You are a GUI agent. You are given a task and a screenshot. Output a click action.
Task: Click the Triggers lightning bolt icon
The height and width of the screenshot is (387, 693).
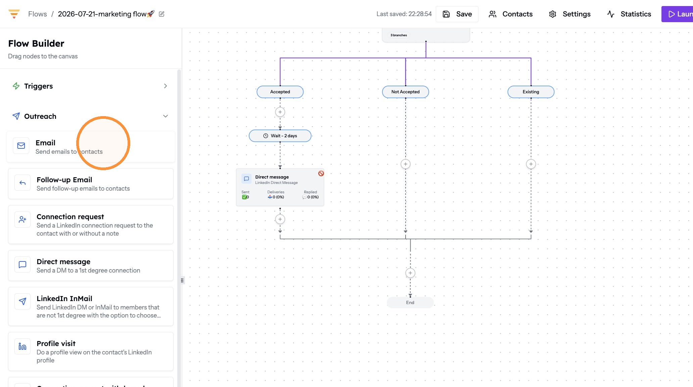pos(16,86)
